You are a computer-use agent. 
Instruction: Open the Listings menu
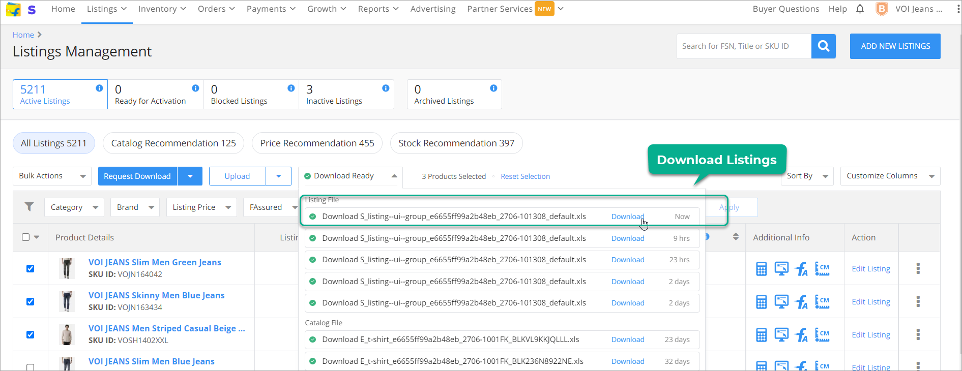(107, 9)
